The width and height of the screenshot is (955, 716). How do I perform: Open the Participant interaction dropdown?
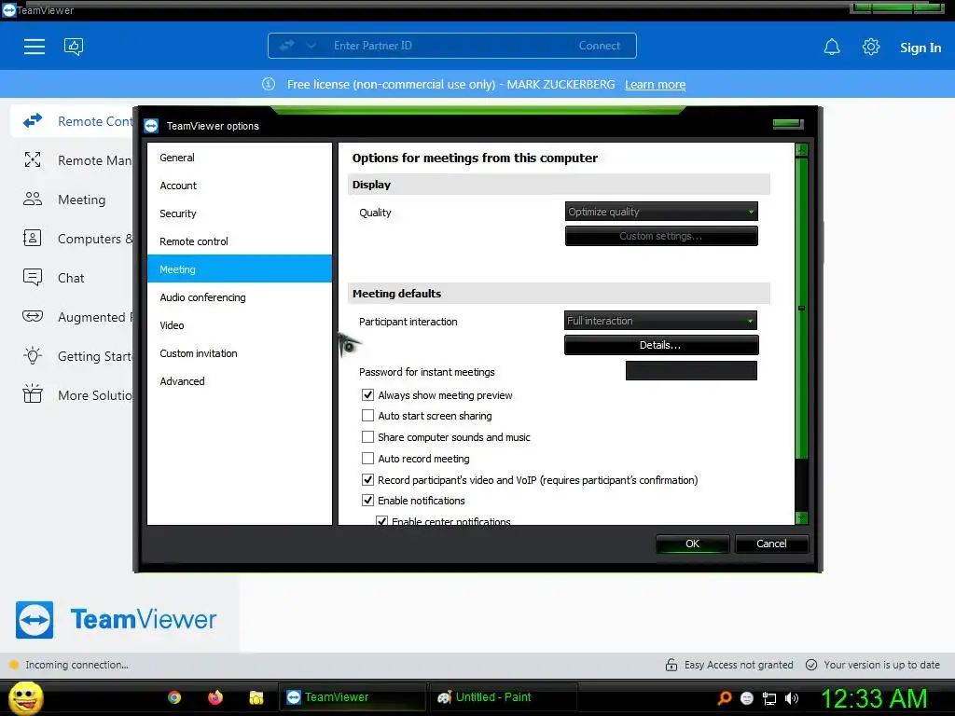coord(661,321)
